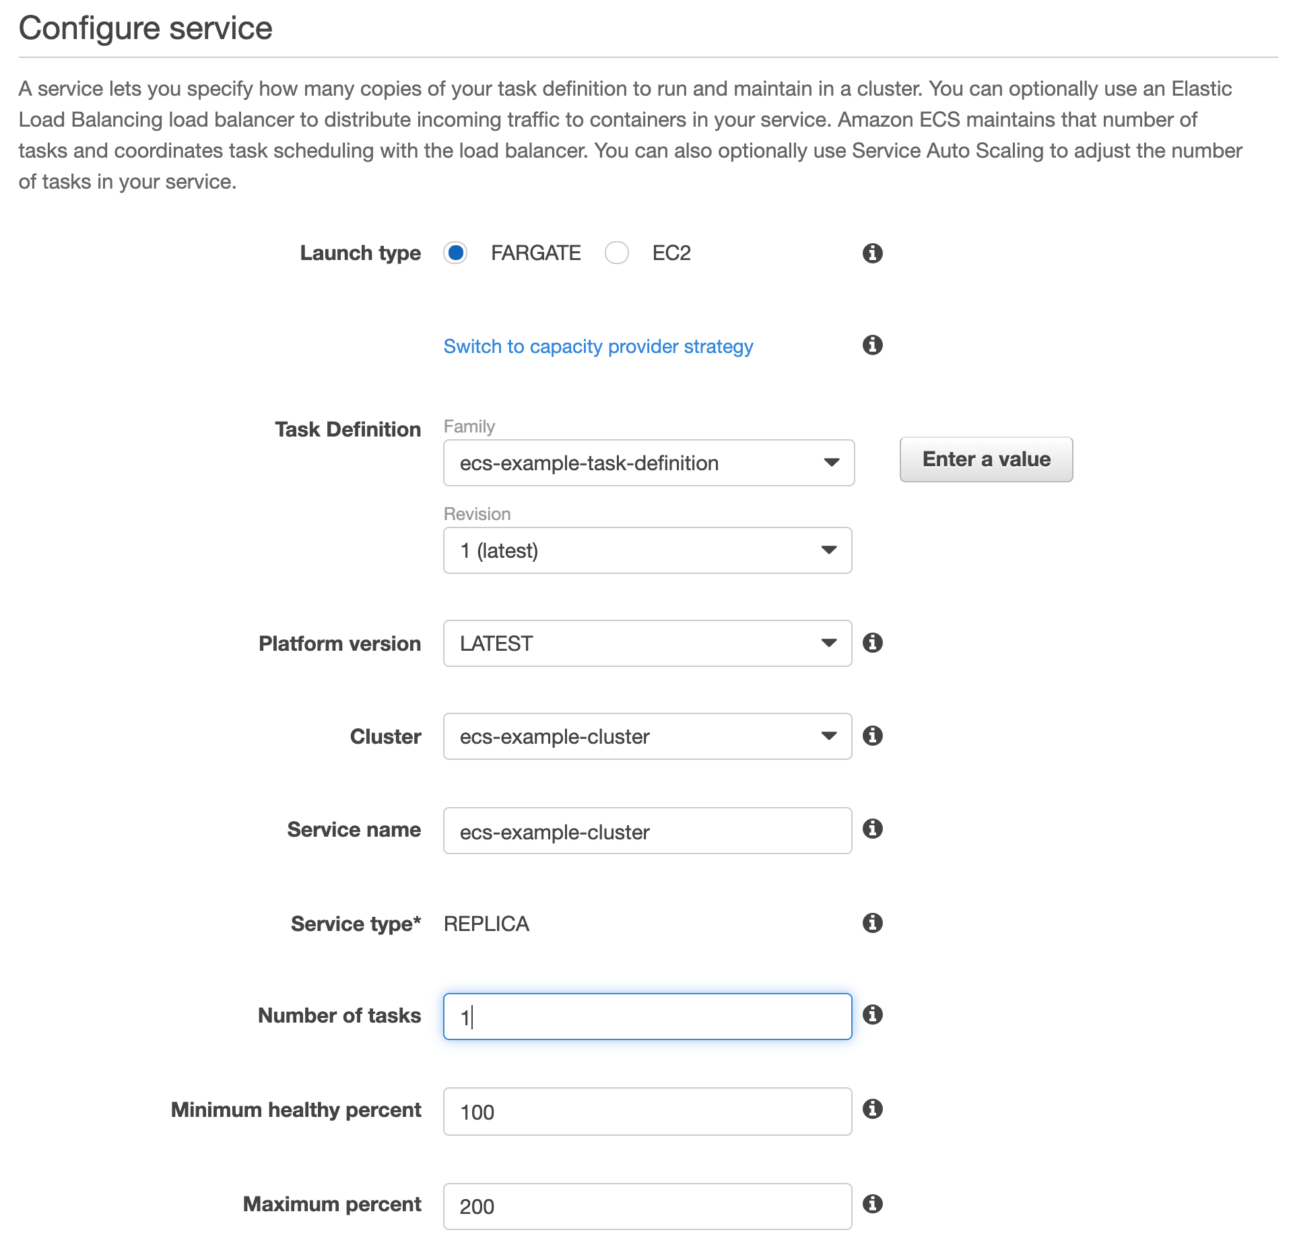Screen dimensions: 1293x1253
Task: Select the EC2 launch type radio
Action: click(x=616, y=253)
